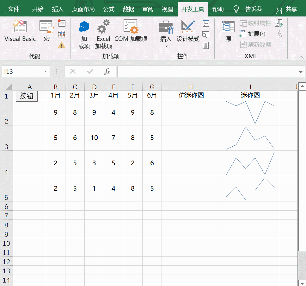Select cell D3 containing 10
This screenshot has height=286, width=306.
coord(94,138)
